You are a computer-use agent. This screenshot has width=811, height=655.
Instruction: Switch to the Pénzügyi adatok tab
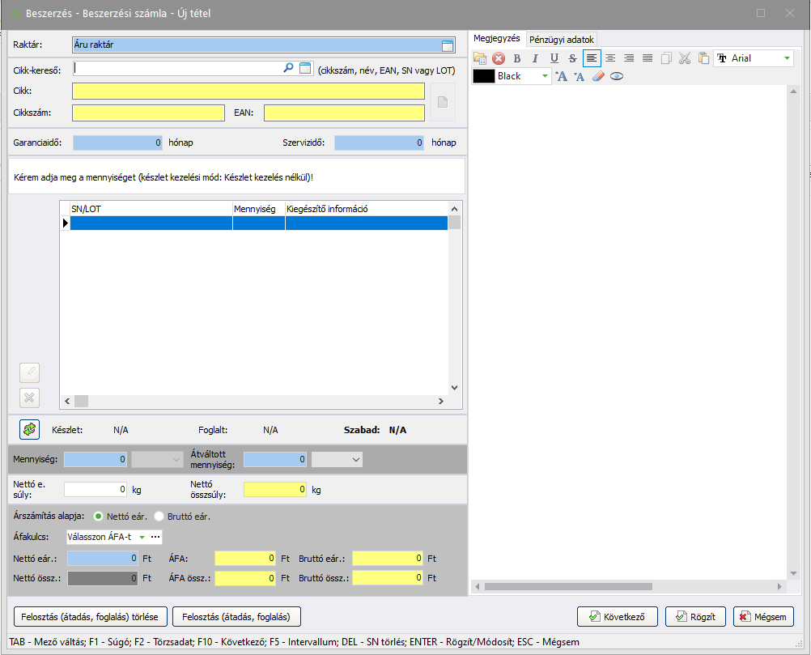click(562, 40)
